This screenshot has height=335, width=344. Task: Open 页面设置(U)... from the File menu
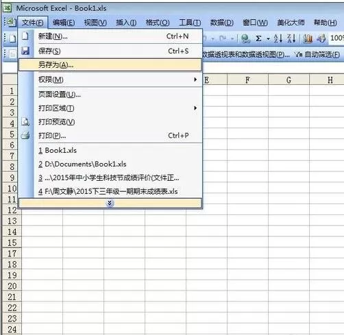click(x=110, y=94)
